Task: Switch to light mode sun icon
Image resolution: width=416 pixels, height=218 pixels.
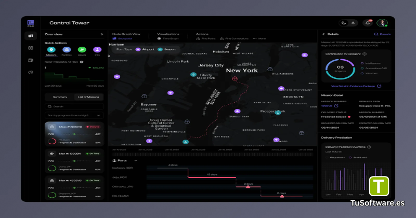Action: point(353,23)
